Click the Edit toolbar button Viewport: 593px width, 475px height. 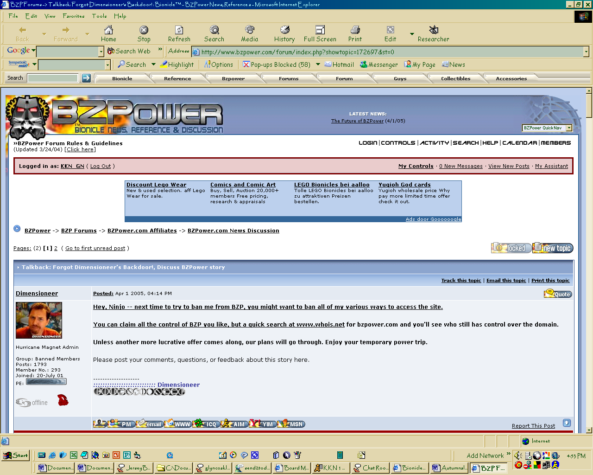click(391, 34)
